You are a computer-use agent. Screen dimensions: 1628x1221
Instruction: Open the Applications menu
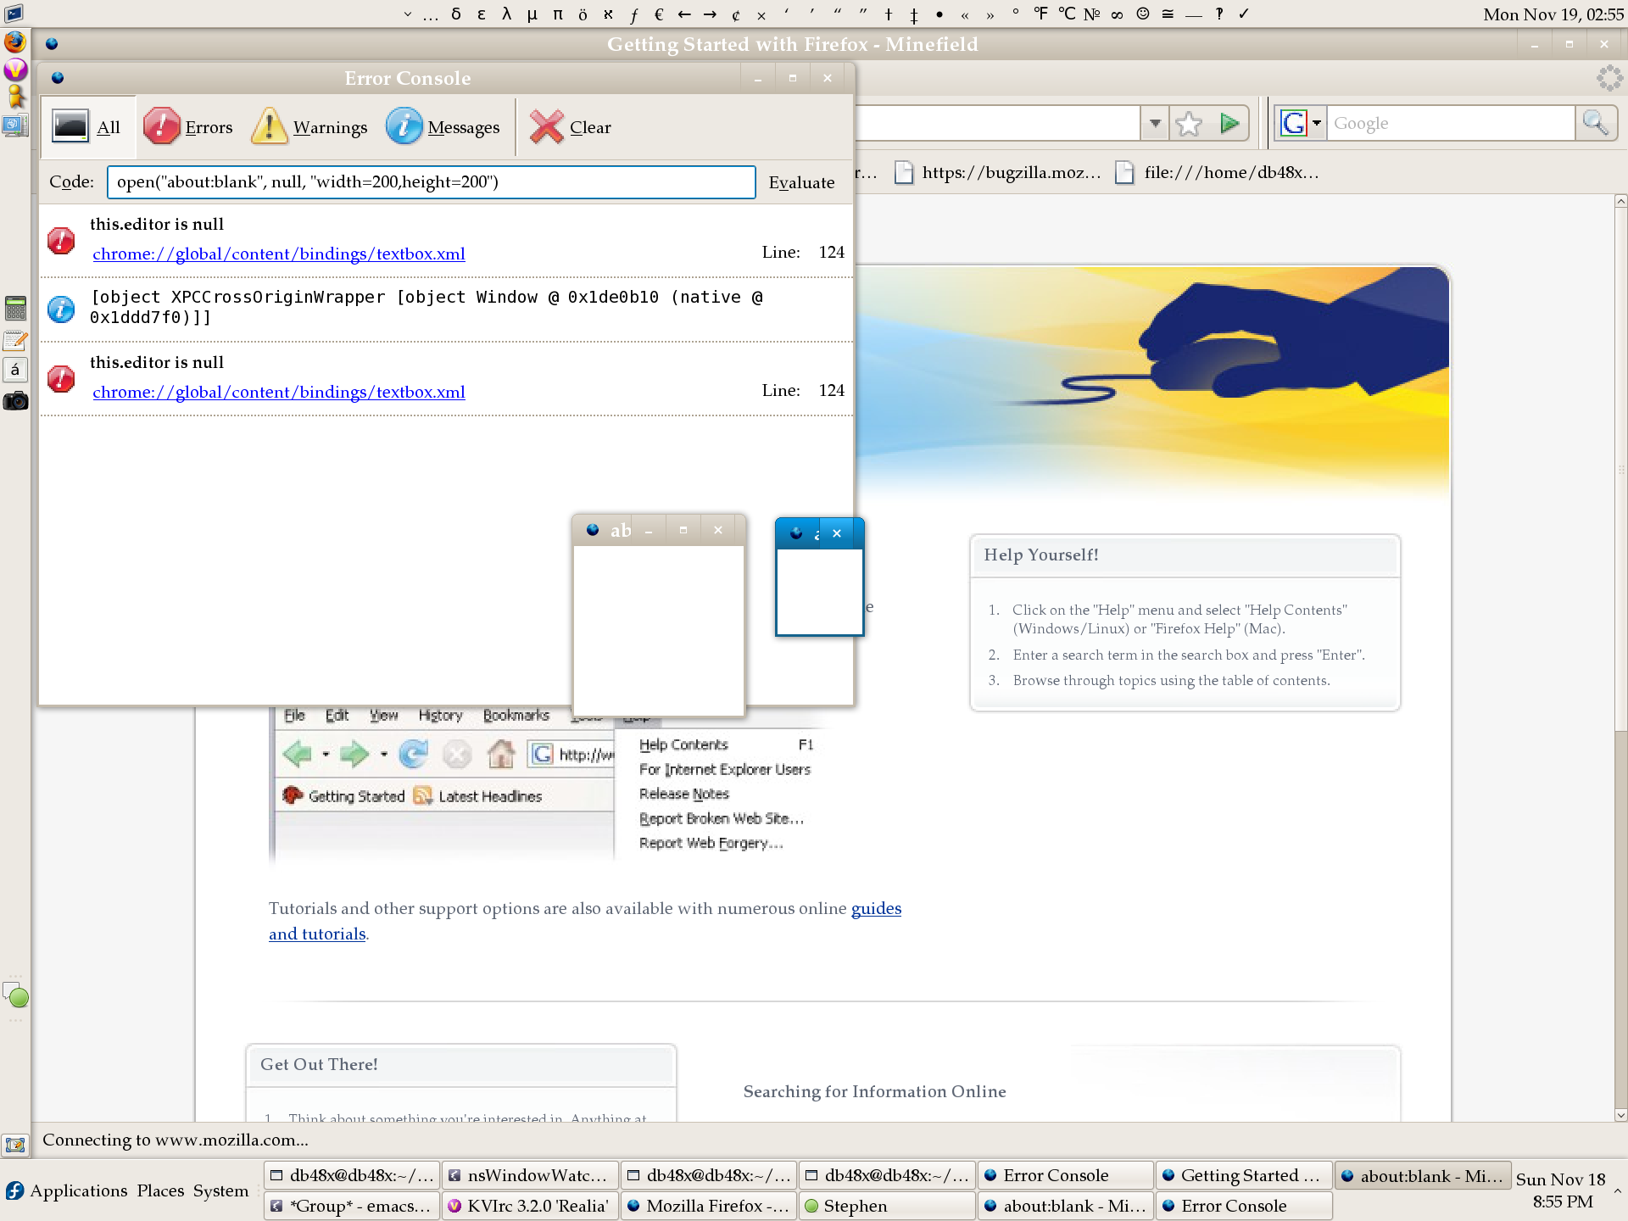(x=78, y=1190)
